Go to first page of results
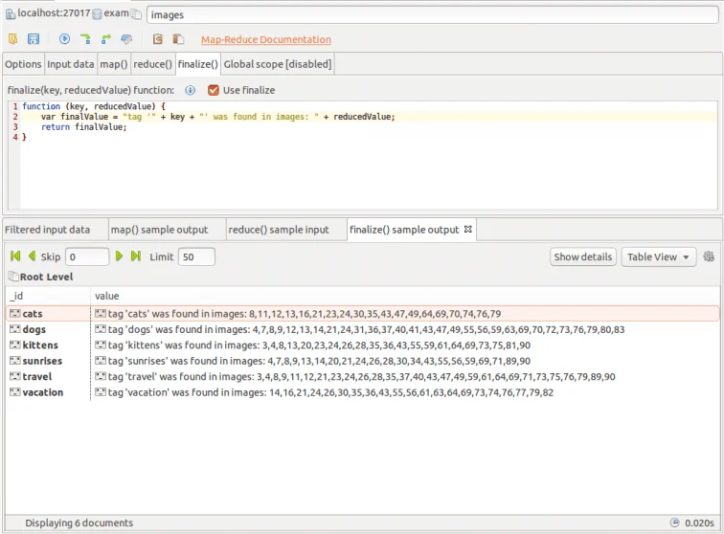Screen dimensions: 724x534 (x=15, y=256)
